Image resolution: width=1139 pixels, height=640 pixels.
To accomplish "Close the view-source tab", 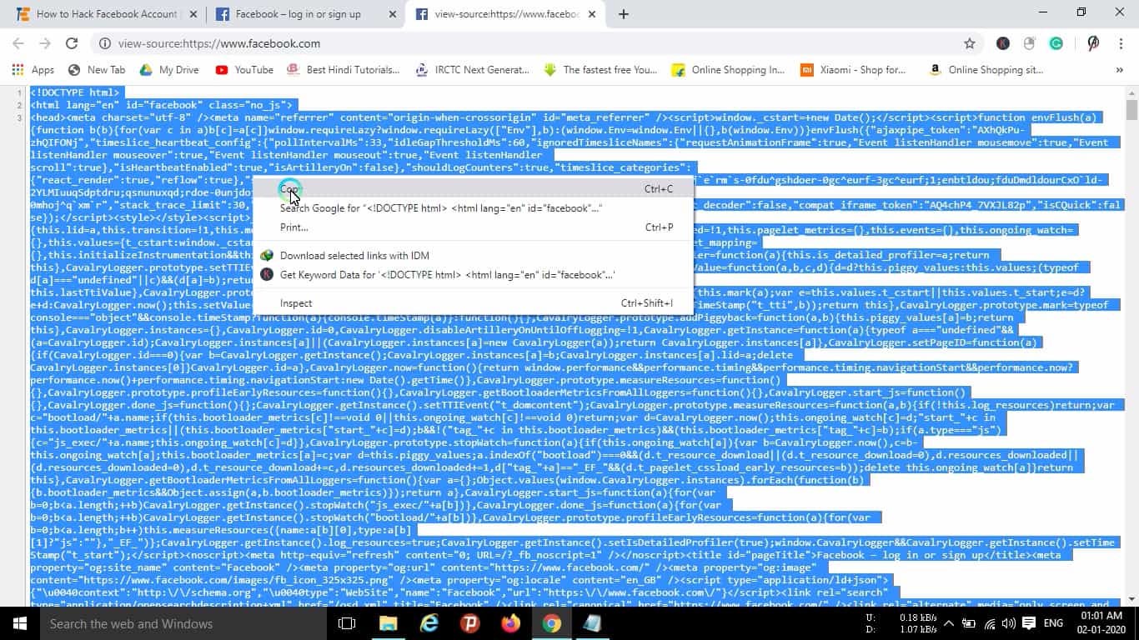I will point(590,14).
